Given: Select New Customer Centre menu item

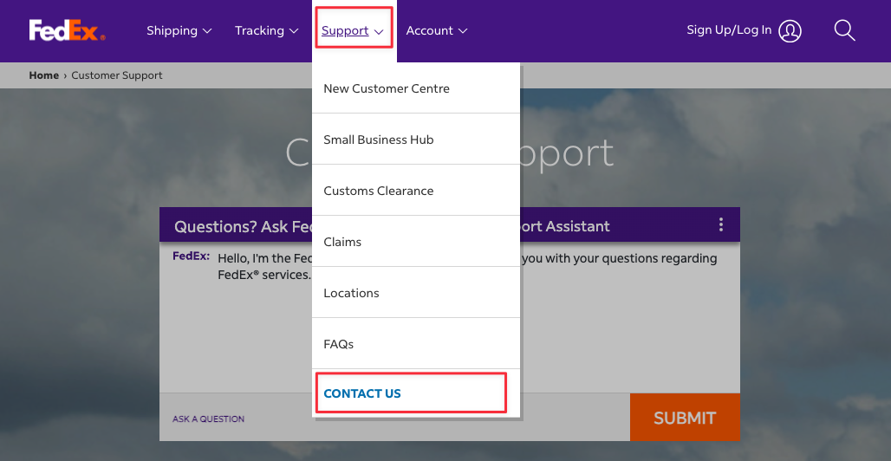Looking at the screenshot, I should pos(416,88).
